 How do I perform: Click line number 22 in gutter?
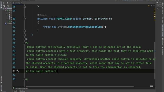(14, 27)
